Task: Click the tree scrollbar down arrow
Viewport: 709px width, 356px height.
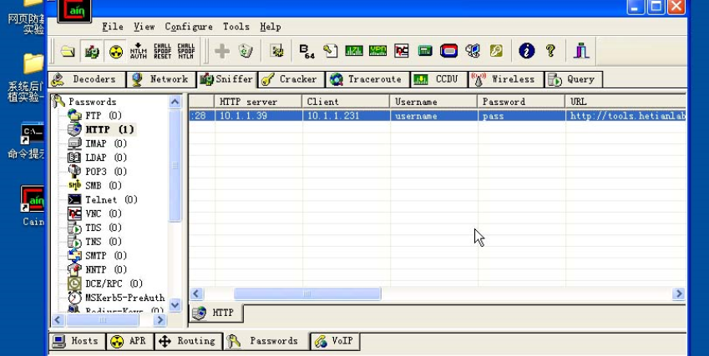Action: (x=175, y=305)
